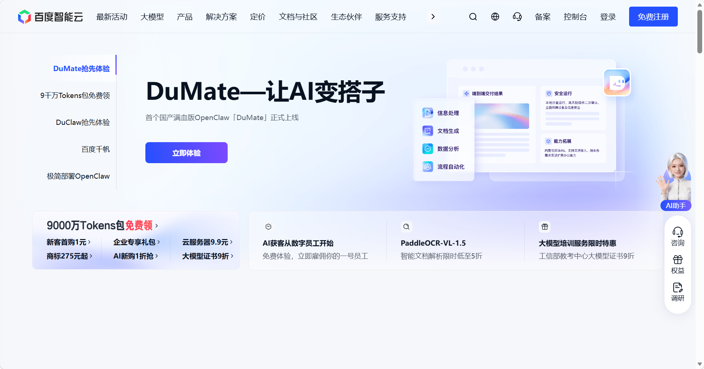Viewport: 704px width, 369px height.
Task: Click the 备案 link
Action: pyautogui.click(x=543, y=17)
